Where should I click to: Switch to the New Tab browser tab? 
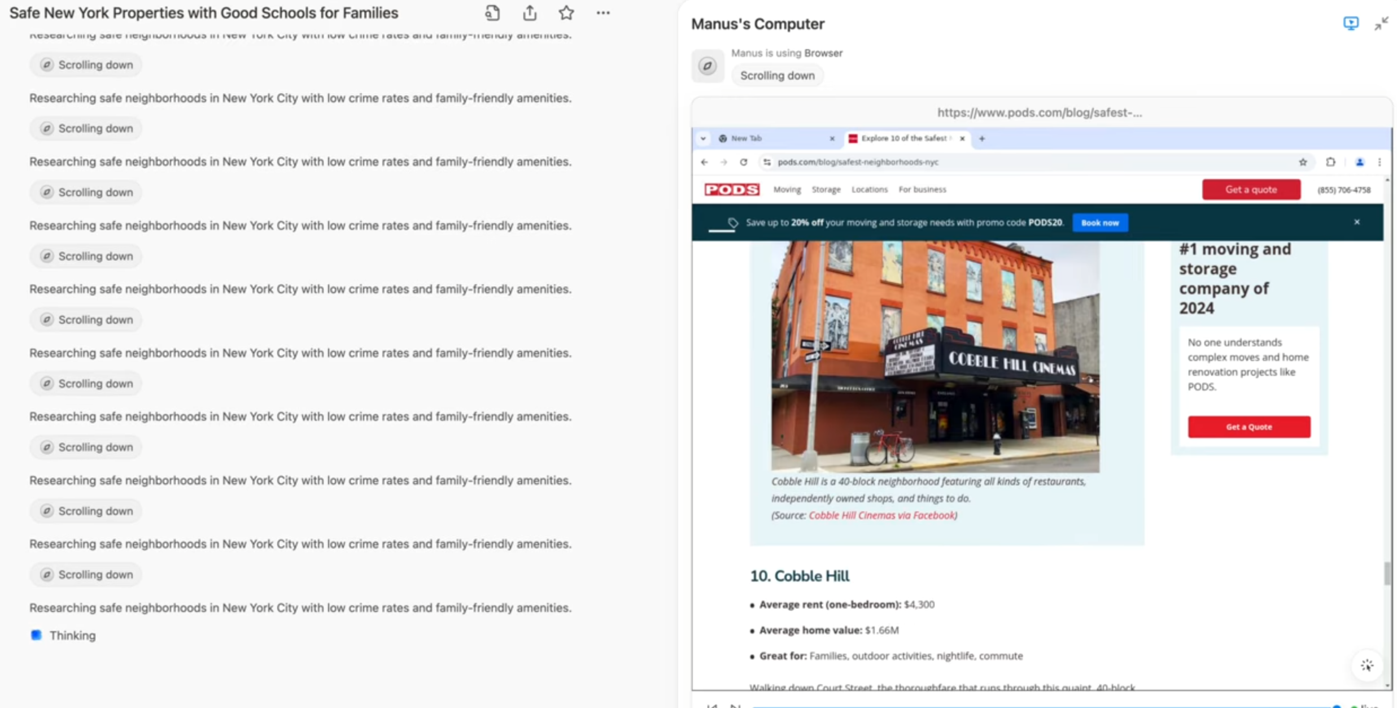coord(746,138)
